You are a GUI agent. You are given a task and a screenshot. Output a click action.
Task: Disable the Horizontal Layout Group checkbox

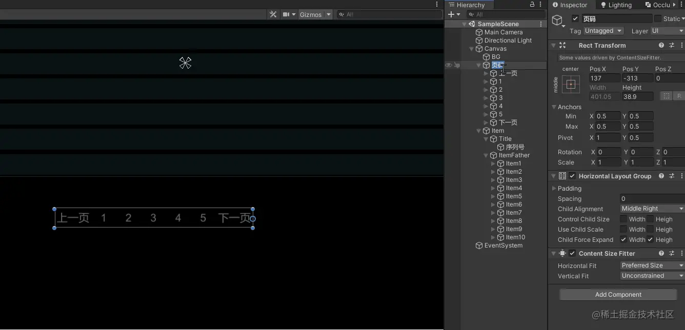tap(572, 176)
